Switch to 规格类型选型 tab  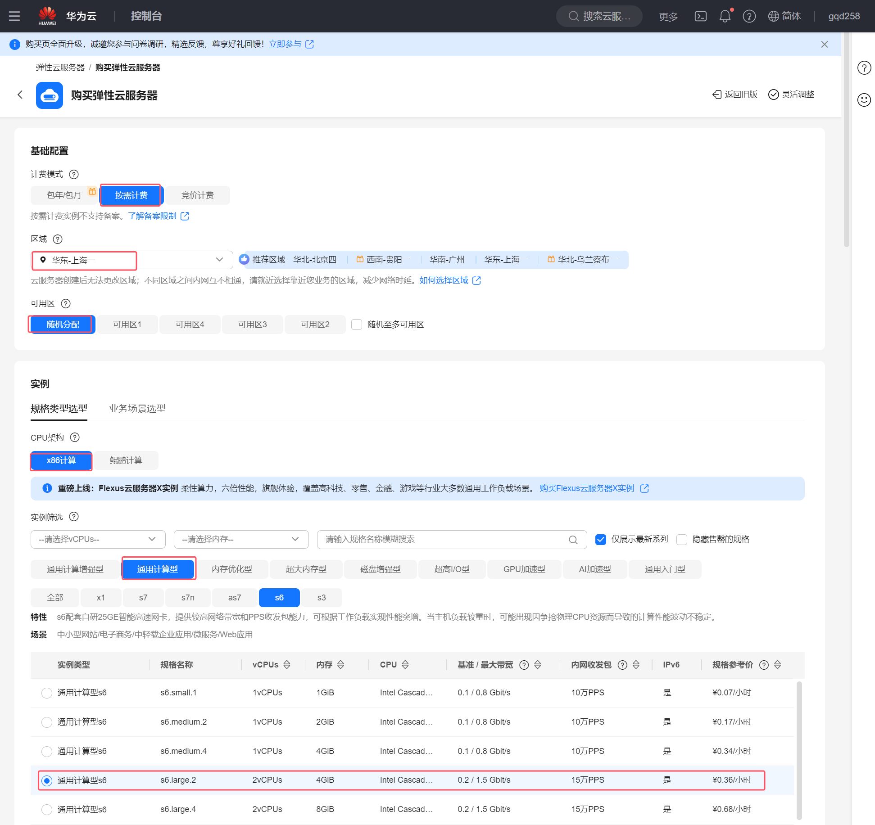click(59, 408)
